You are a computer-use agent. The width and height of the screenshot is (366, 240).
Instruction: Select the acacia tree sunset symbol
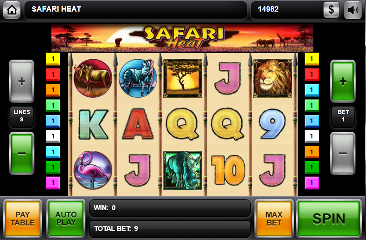pyautogui.click(x=182, y=78)
